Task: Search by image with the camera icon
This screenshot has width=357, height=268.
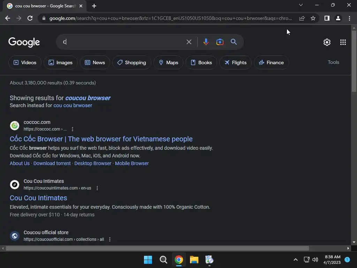Action: 220,42
